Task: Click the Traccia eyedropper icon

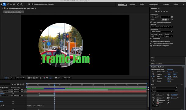Action: [168, 103]
